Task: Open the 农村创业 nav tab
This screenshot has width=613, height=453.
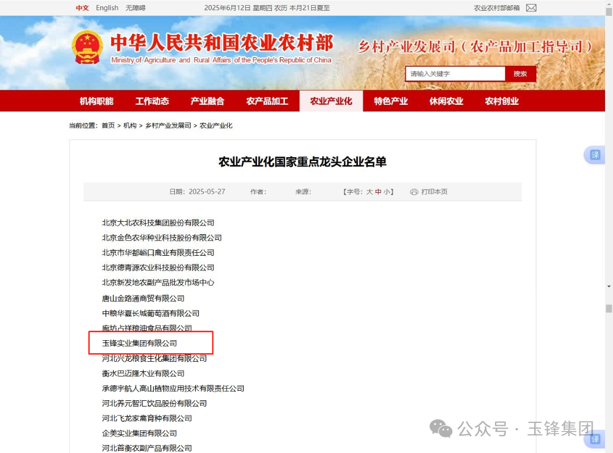Action: pyautogui.click(x=502, y=101)
